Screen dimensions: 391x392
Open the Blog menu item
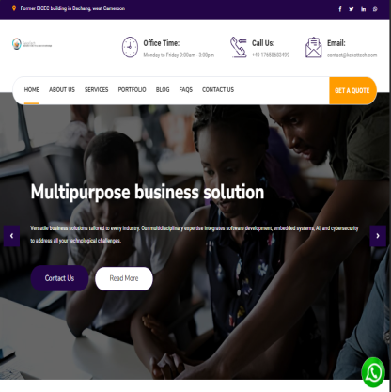[x=163, y=90]
